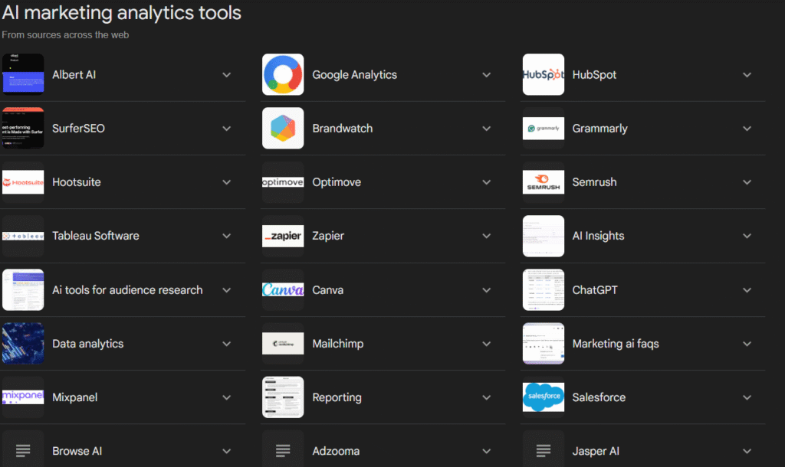
Task: Open the Tableau Software text link
Action: tap(96, 236)
